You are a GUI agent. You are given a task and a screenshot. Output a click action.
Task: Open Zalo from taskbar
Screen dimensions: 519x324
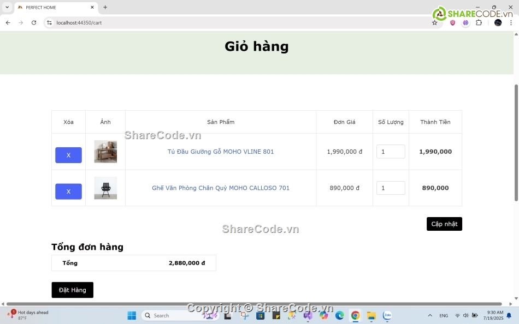(x=387, y=316)
